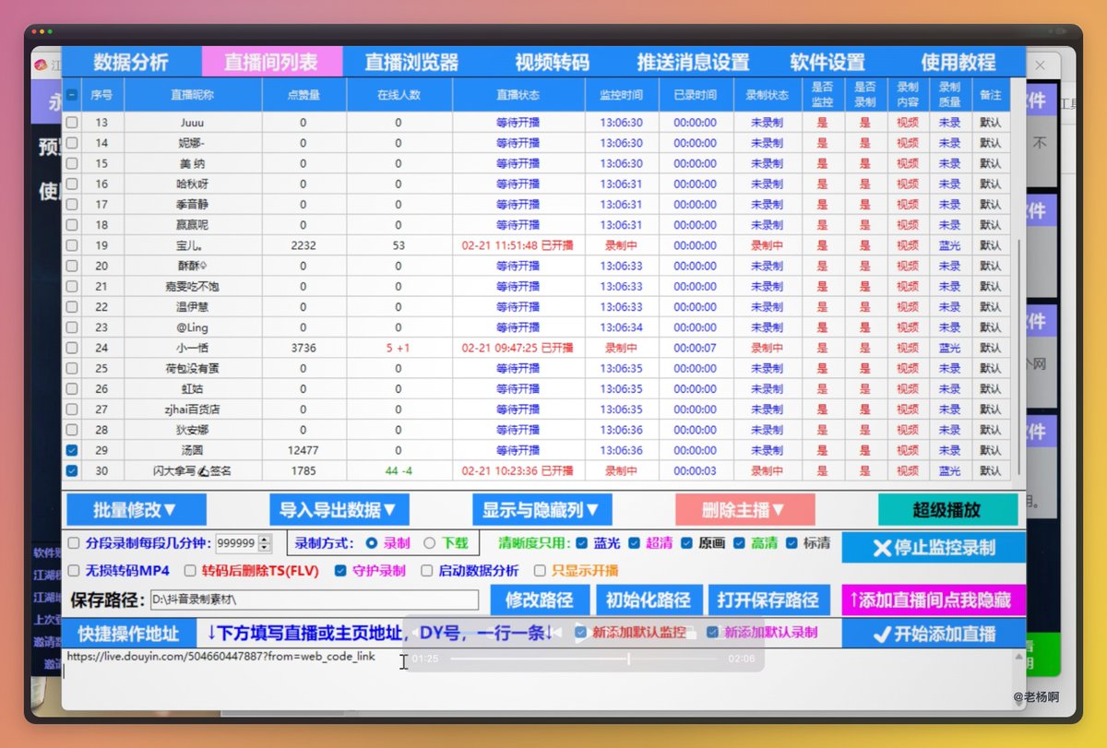This screenshot has width=1107, height=748.
Task: Enable 只显示开播 checkbox
Action: pyautogui.click(x=542, y=571)
